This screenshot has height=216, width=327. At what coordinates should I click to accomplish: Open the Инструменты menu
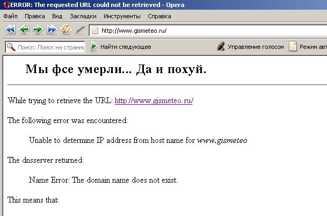(122, 16)
